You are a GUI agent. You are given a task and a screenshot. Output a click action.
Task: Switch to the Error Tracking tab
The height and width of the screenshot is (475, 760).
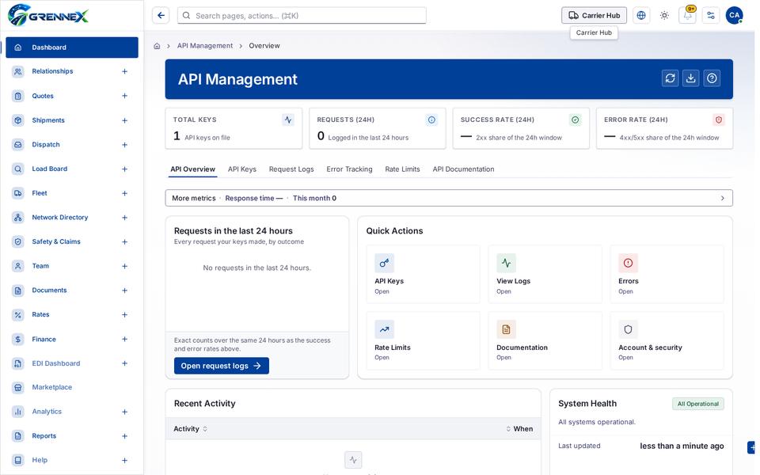[349, 169]
